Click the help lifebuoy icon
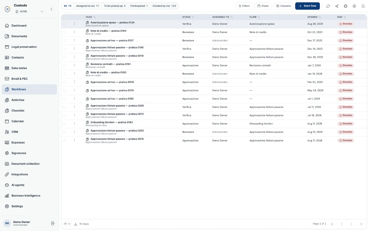The image size is (369, 231). [346, 6]
